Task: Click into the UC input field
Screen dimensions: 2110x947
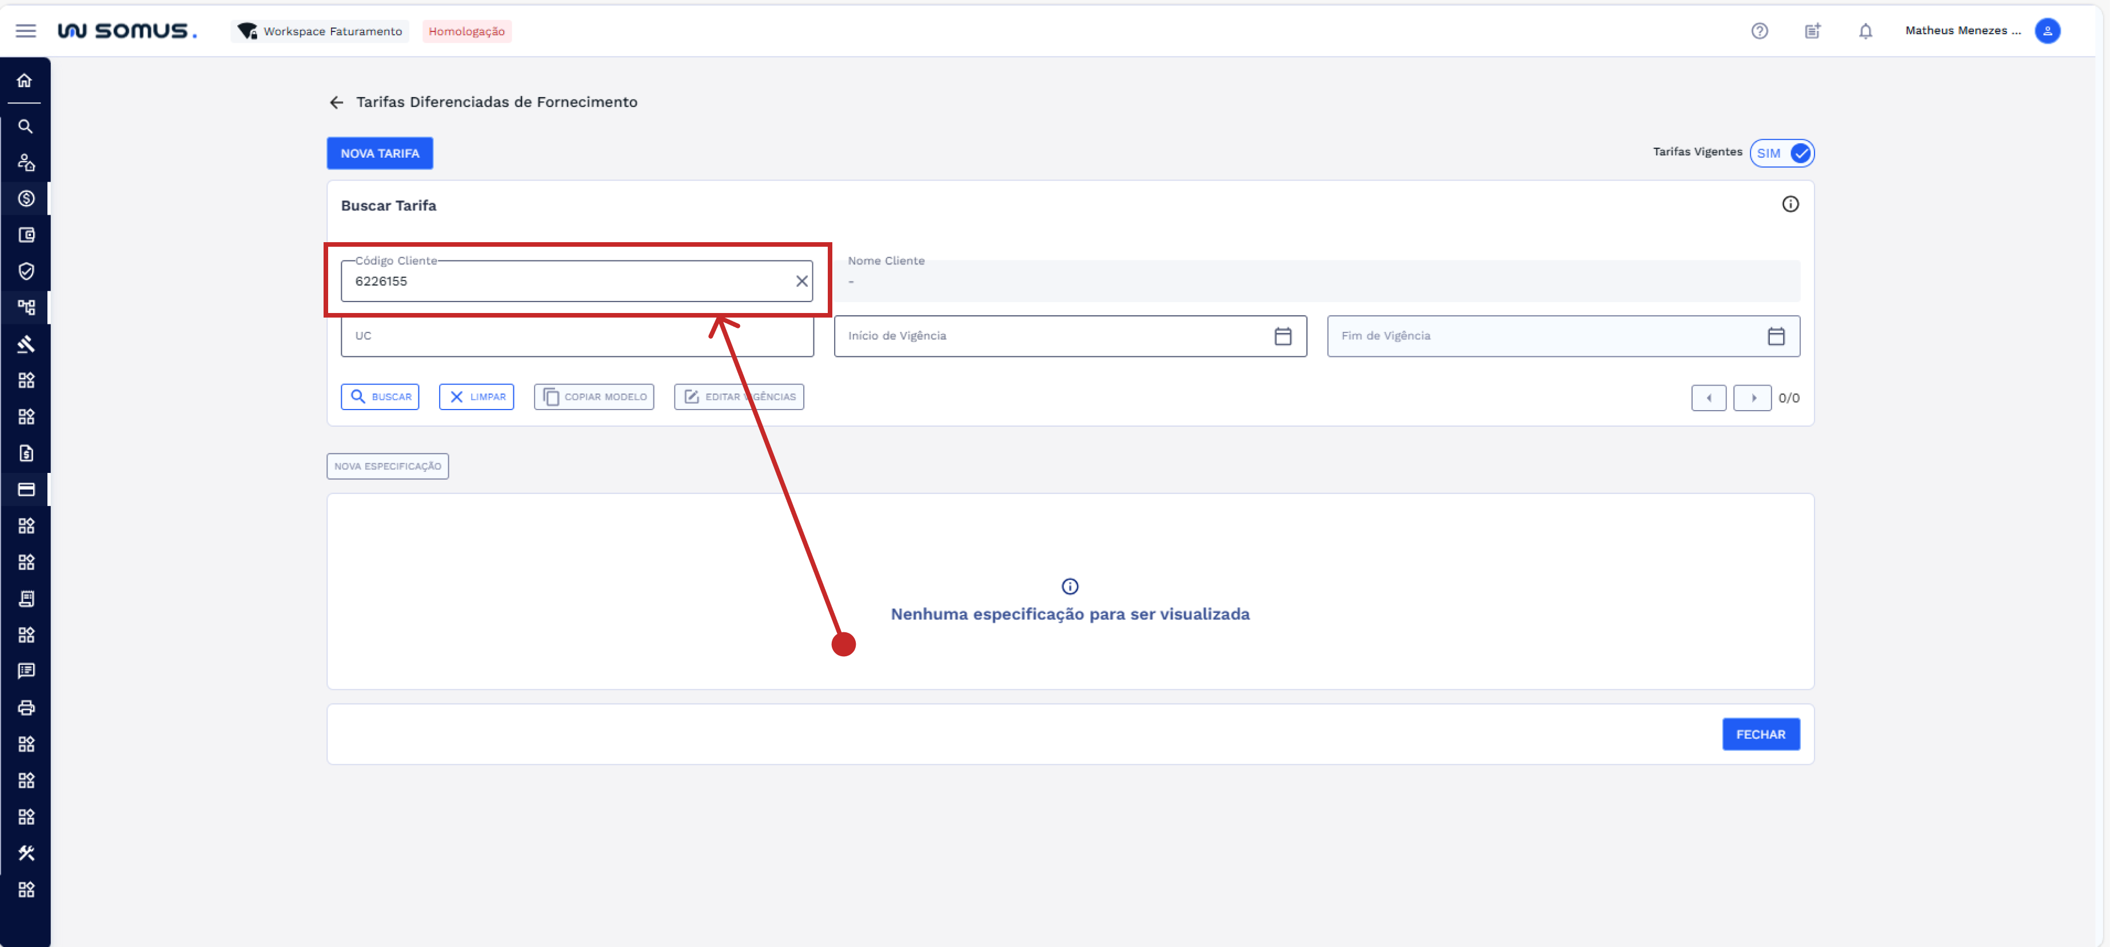Action: click(524, 336)
